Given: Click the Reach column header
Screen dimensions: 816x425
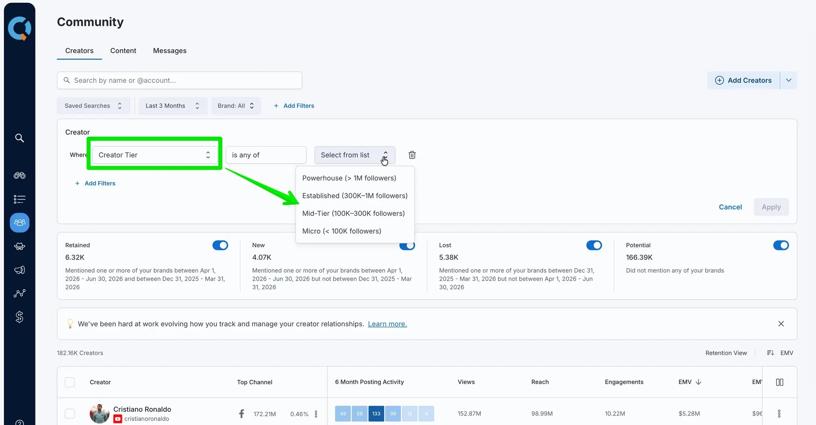Looking at the screenshot, I should 540,382.
